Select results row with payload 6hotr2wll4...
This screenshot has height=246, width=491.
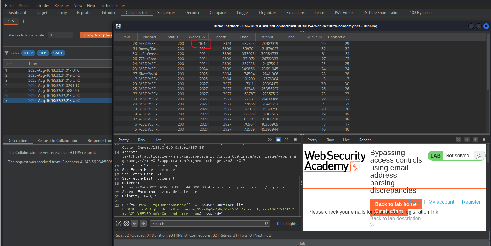(x=232, y=74)
